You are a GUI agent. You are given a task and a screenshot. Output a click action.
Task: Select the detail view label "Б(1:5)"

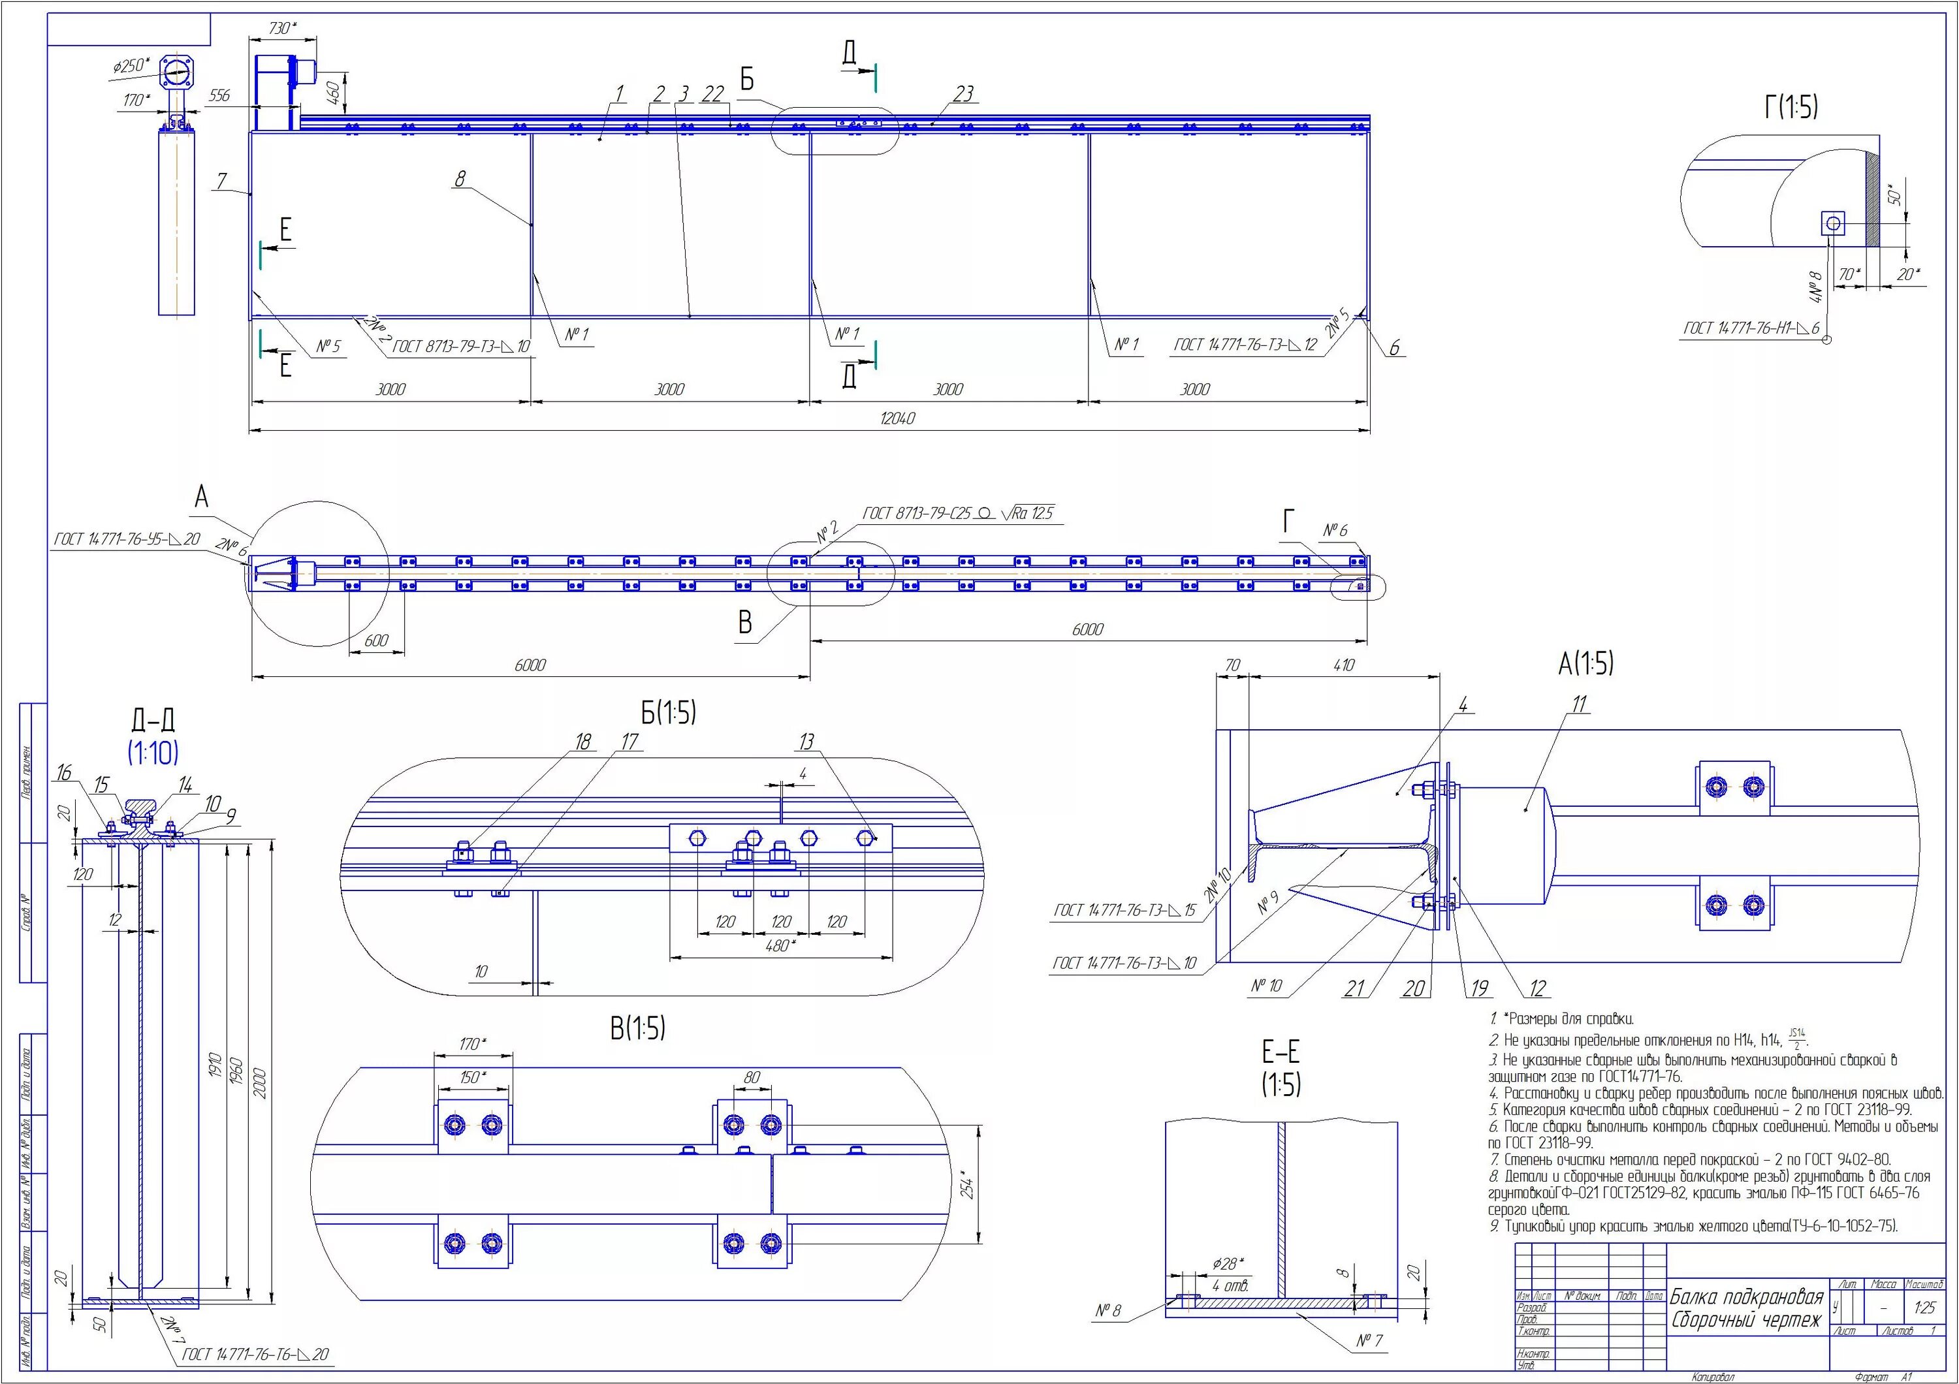pos(669,712)
